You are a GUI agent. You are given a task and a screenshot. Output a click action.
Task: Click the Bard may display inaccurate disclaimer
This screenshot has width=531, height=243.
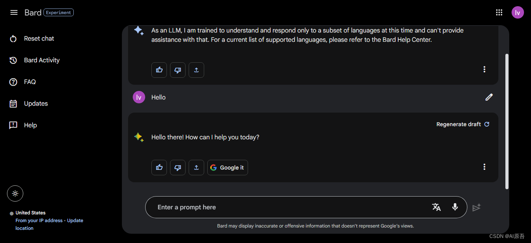pyautogui.click(x=316, y=226)
